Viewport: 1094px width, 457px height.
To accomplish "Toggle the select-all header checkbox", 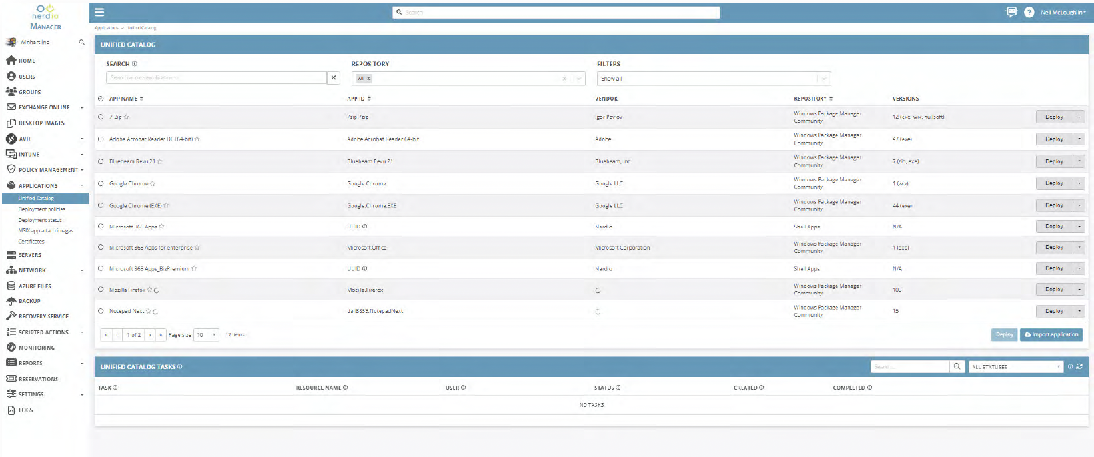I will [101, 99].
